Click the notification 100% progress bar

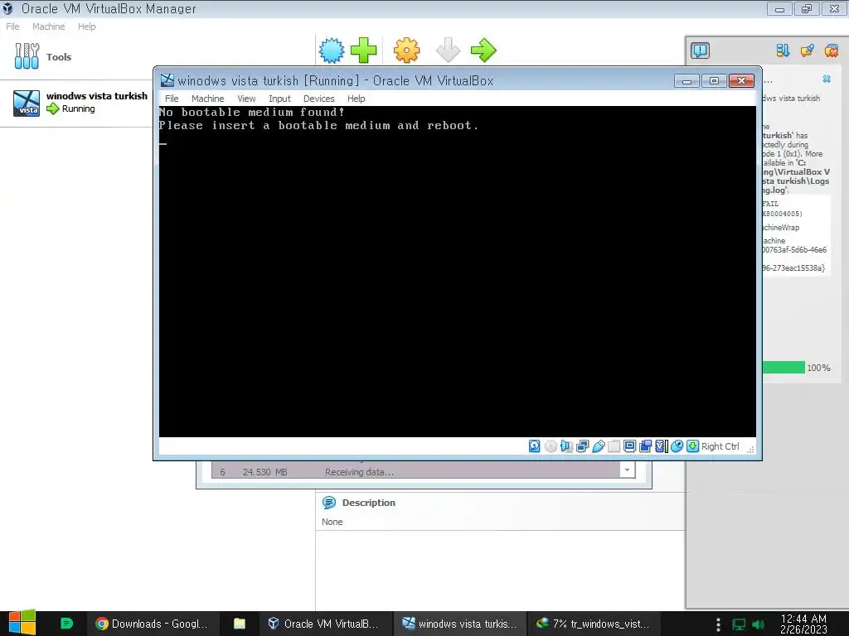pos(784,368)
